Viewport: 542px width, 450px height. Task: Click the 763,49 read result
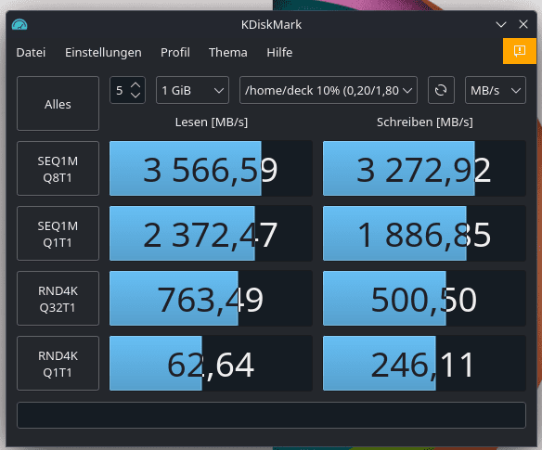211,299
